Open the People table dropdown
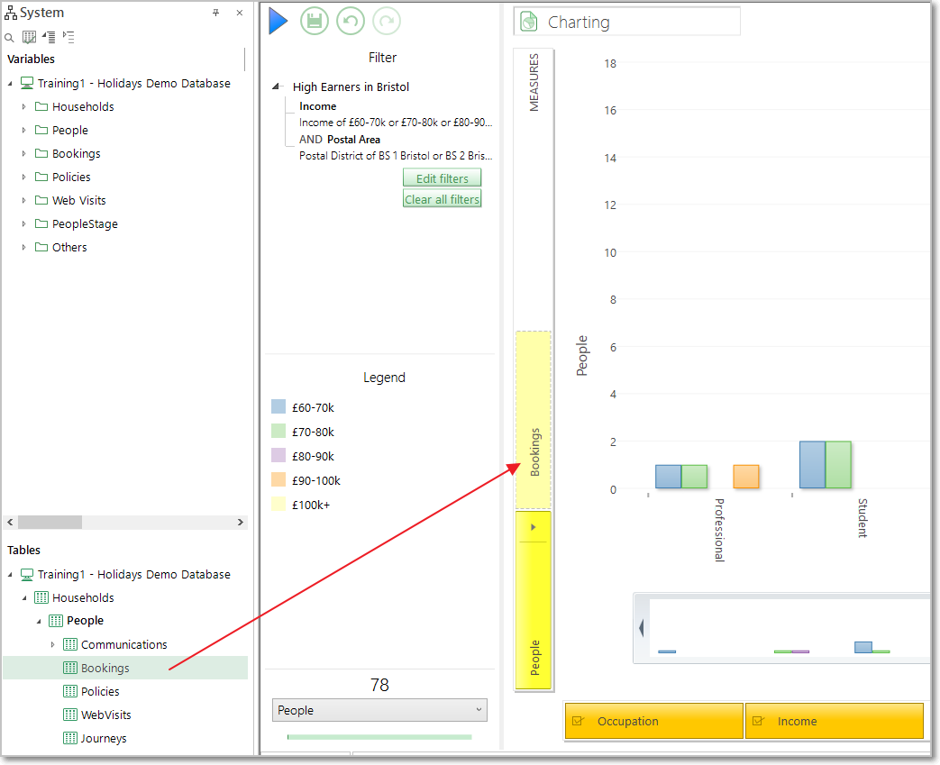The width and height of the screenshot is (940, 765). coord(379,710)
